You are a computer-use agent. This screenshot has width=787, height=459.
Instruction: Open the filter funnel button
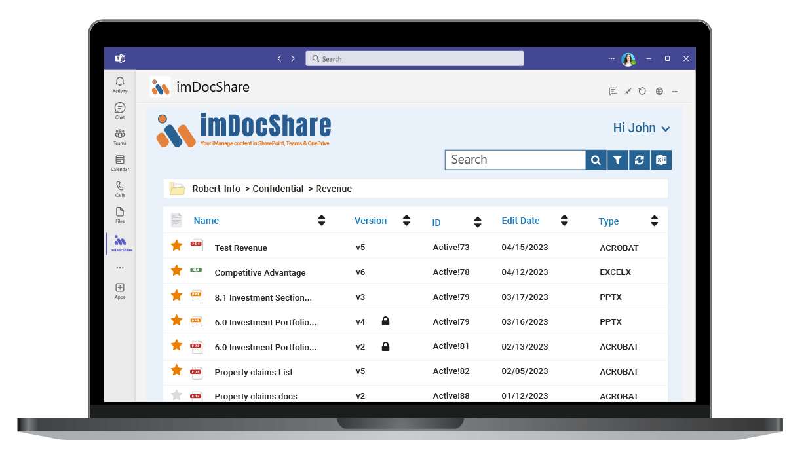tap(618, 160)
